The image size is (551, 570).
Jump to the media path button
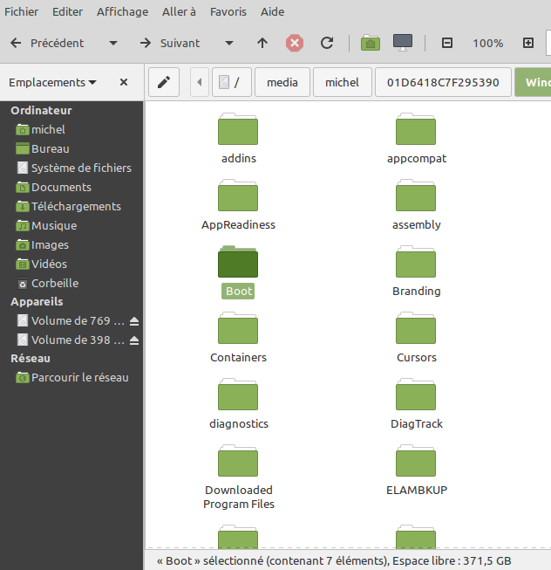pos(282,82)
